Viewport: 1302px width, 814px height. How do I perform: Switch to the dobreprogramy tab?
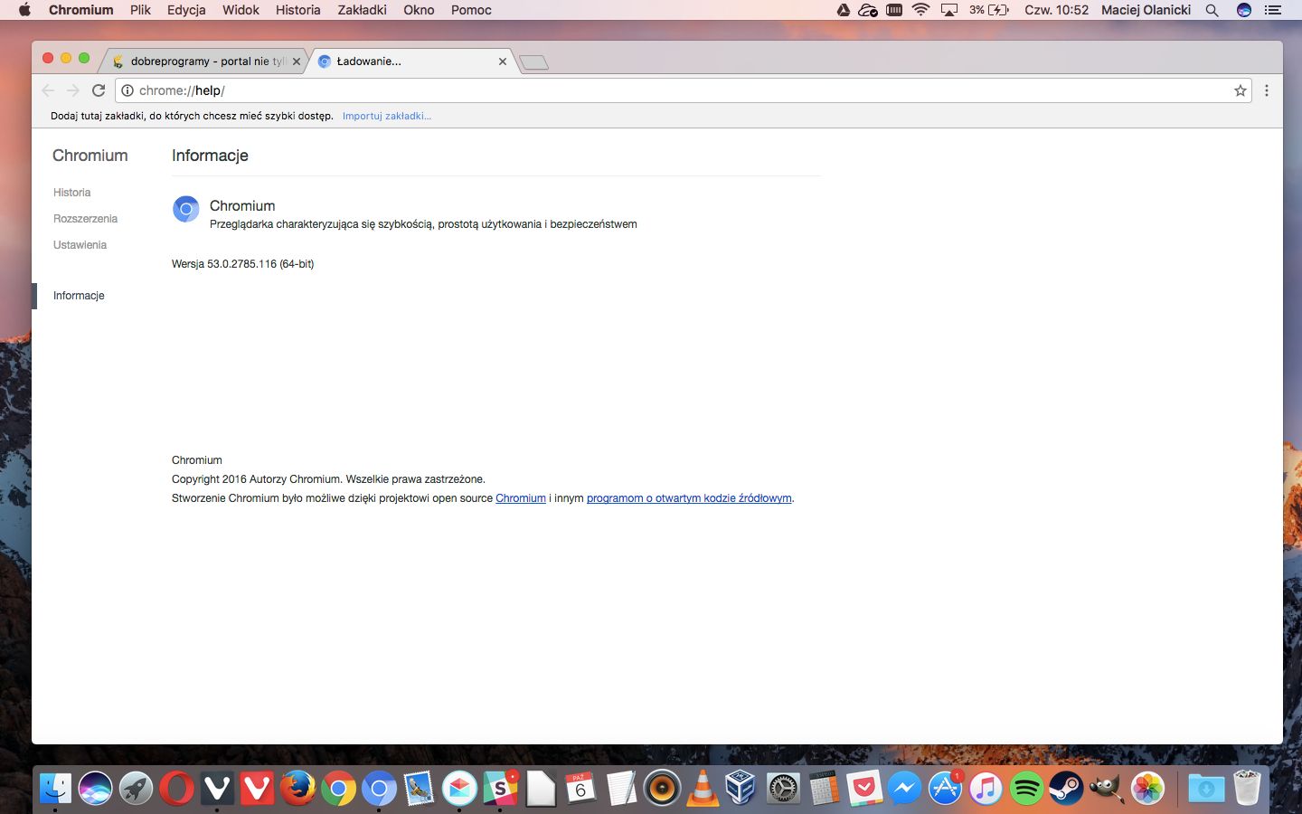coord(206,62)
